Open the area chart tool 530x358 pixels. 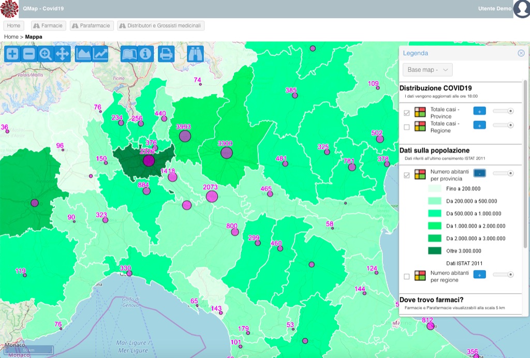[83, 54]
